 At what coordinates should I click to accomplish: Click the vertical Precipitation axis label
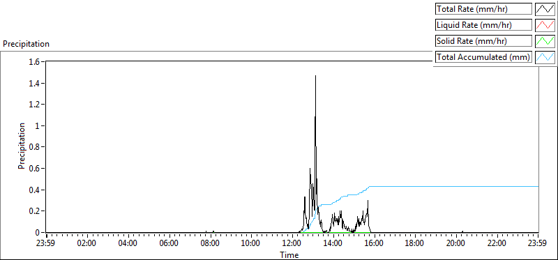tap(22, 146)
